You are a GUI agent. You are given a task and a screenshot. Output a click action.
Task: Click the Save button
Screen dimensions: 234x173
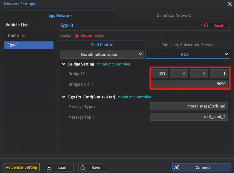[x=93, y=167]
